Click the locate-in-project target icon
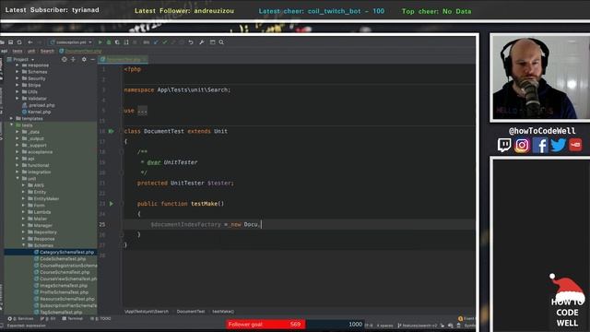Viewport: 590px width, 332px height. [x=64, y=59]
